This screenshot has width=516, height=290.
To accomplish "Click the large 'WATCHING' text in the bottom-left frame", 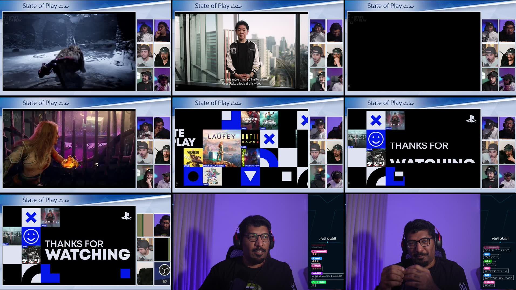I will pos(88,254).
